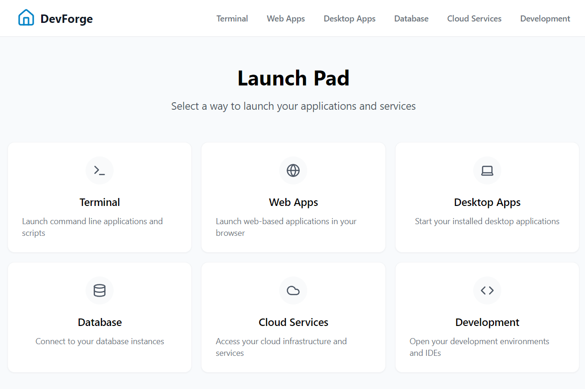Click the Launch Pad page heading

pos(293,78)
